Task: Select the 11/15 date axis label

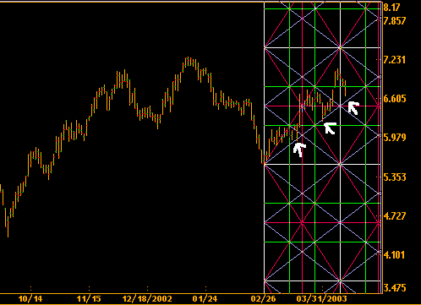Action: 89,299
